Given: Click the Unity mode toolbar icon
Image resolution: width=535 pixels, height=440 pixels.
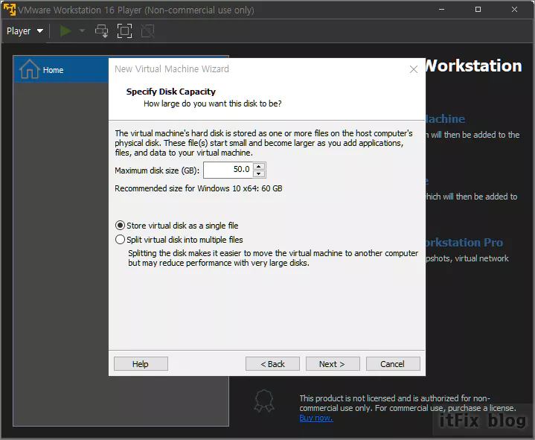Looking at the screenshot, I should pyautogui.click(x=148, y=31).
